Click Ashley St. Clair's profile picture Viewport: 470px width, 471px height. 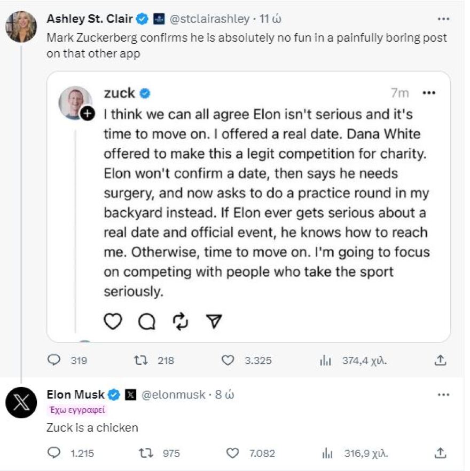click(x=21, y=27)
